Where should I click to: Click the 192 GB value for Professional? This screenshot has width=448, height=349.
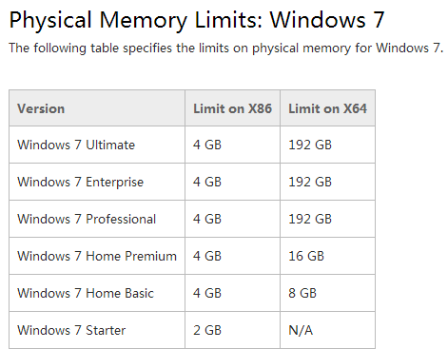(x=310, y=219)
